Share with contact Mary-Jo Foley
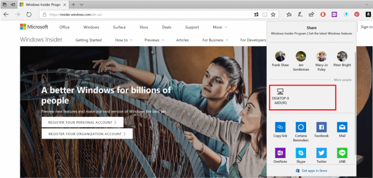This screenshot has width=373, height=178. point(321,61)
